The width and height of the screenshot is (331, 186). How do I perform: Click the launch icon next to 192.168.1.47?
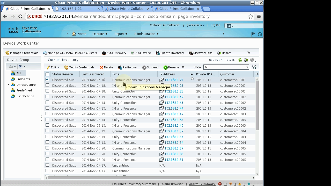tap(161, 114)
